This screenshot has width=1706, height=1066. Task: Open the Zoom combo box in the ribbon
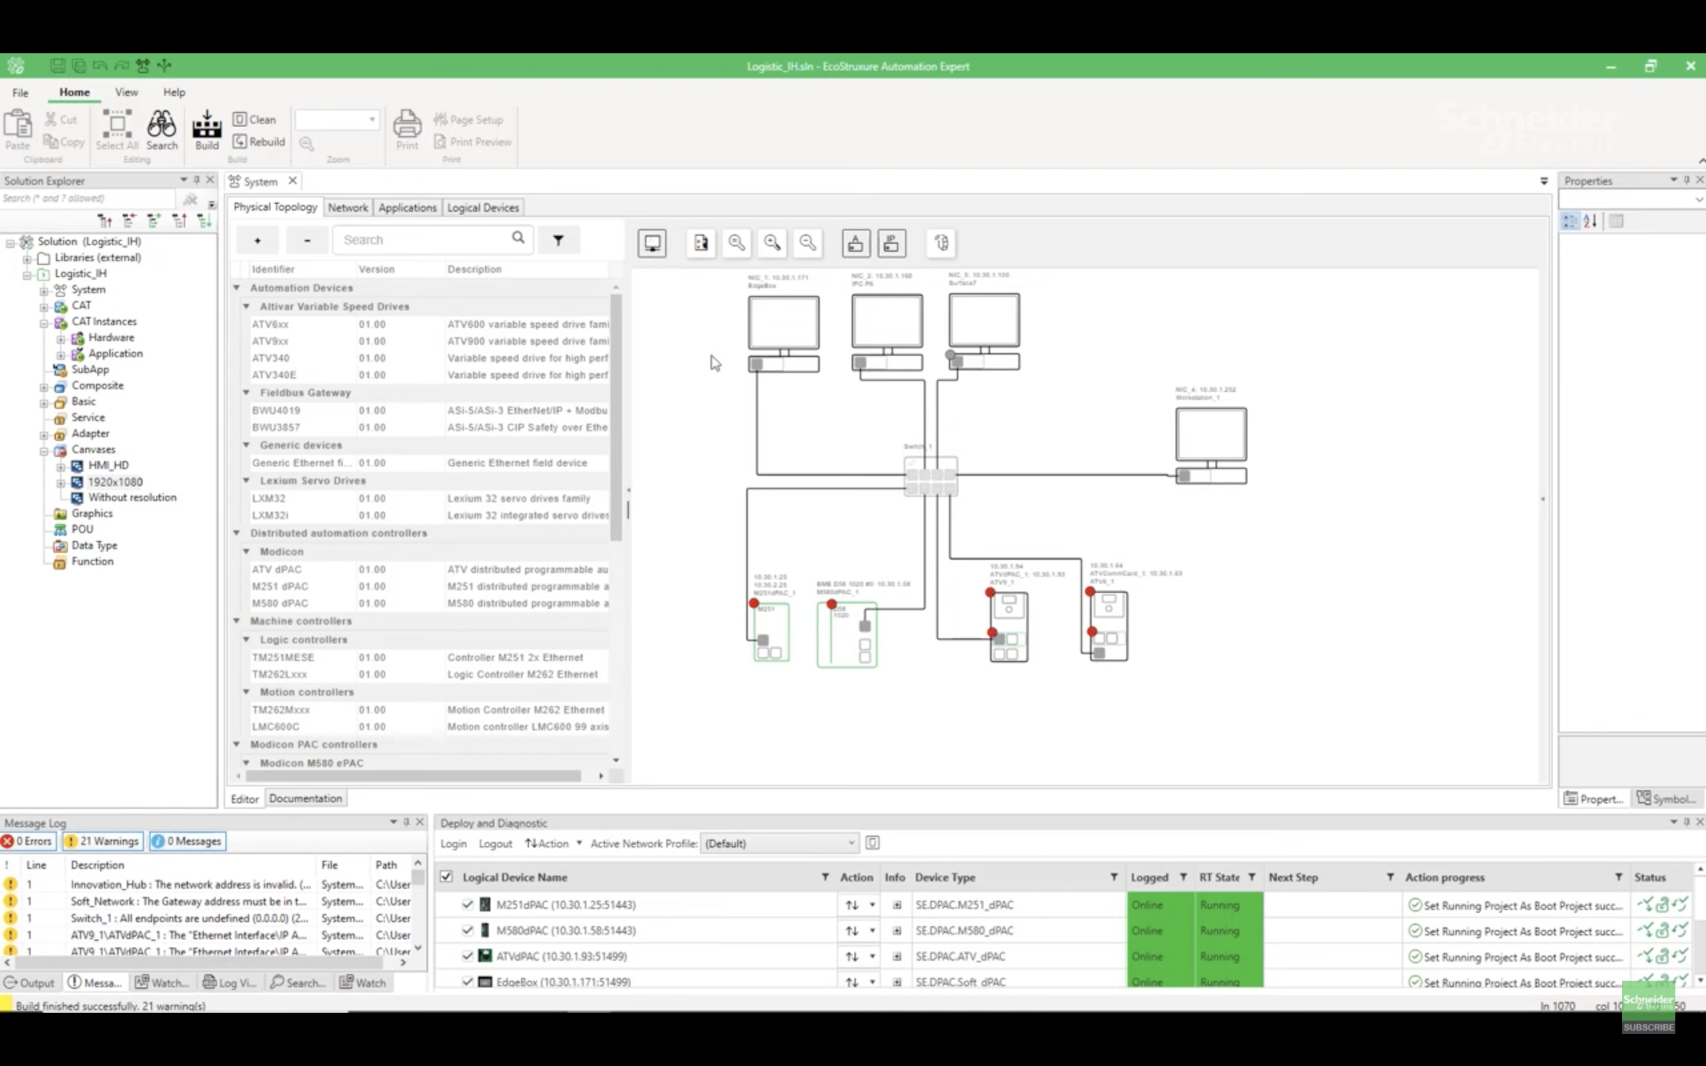coord(337,119)
